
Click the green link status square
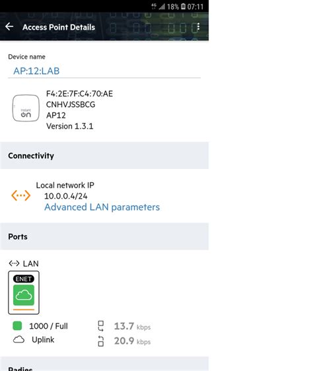point(17,326)
